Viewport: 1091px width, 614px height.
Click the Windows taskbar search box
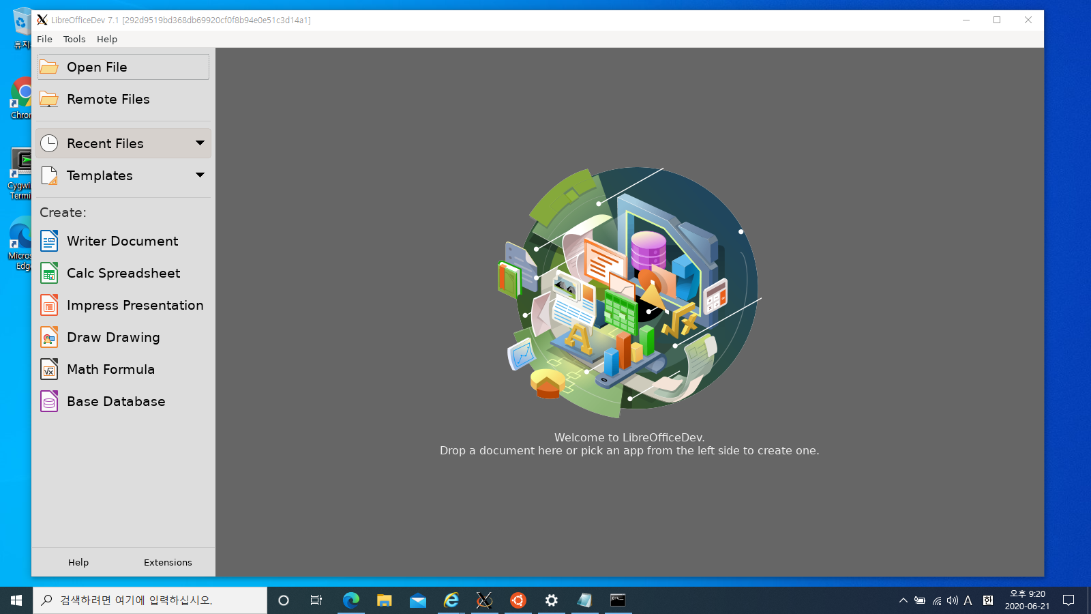tap(150, 600)
